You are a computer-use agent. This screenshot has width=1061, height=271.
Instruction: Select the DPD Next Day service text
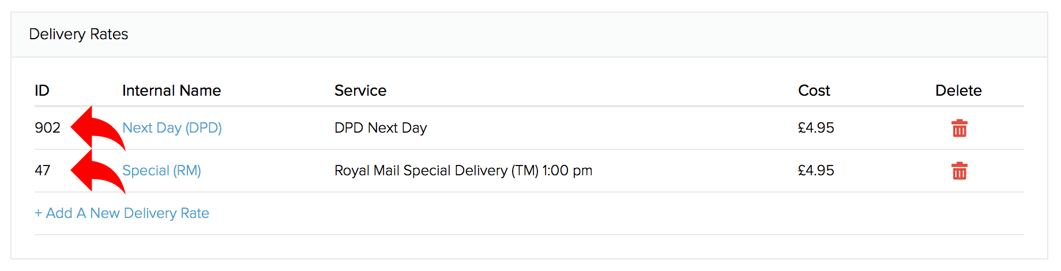pyautogui.click(x=381, y=128)
